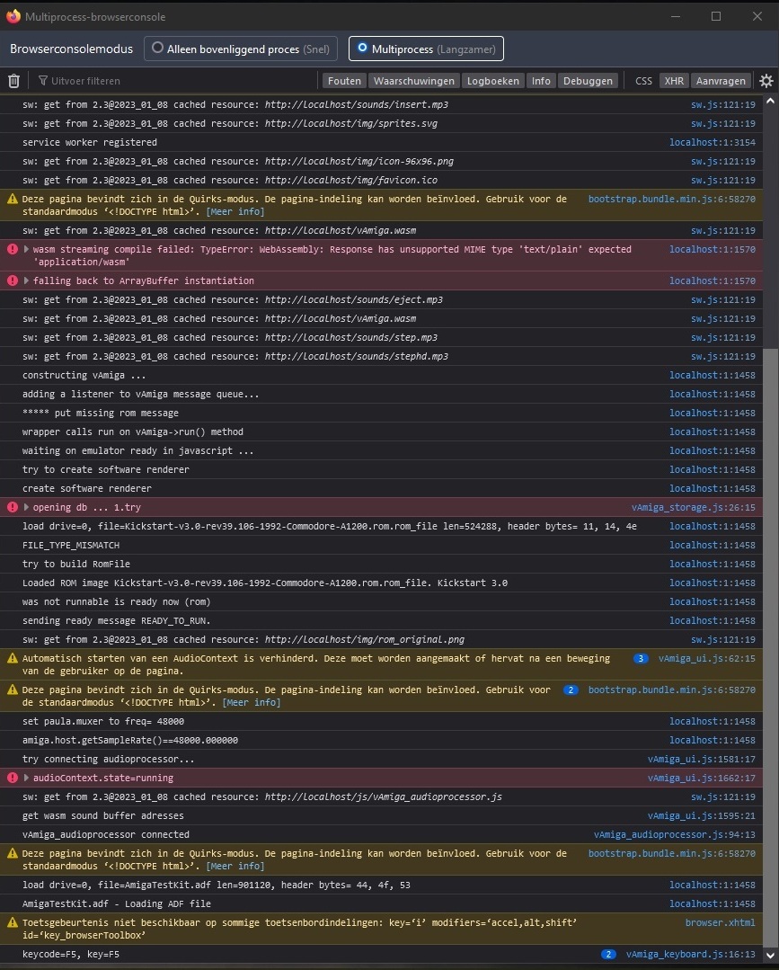Open vAmiga_ui.js:1662:17 source link

(701, 778)
